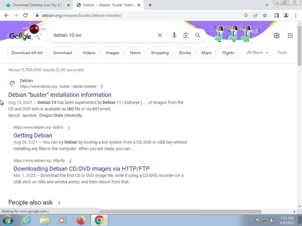Submit search with the magnifier icon
The height and width of the screenshot is (226, 302).
[x=198, y=35]
